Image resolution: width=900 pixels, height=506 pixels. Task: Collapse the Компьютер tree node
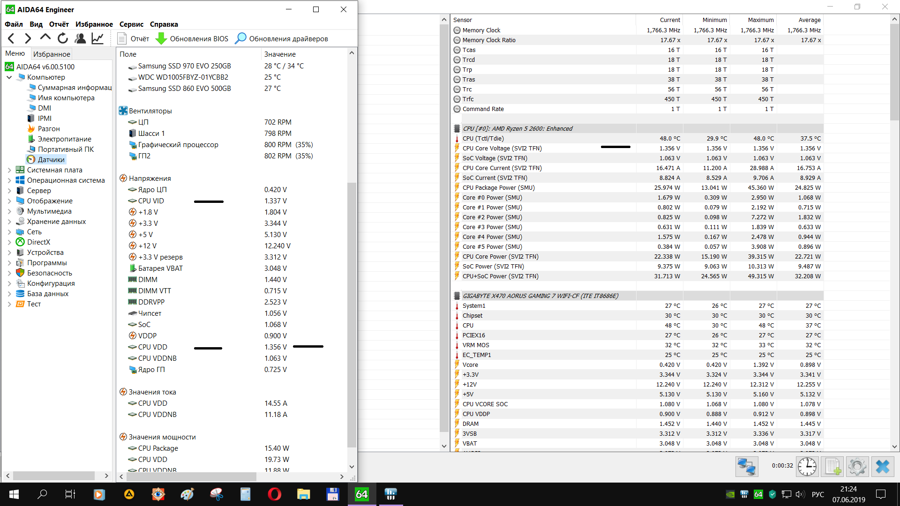(9, 77)
